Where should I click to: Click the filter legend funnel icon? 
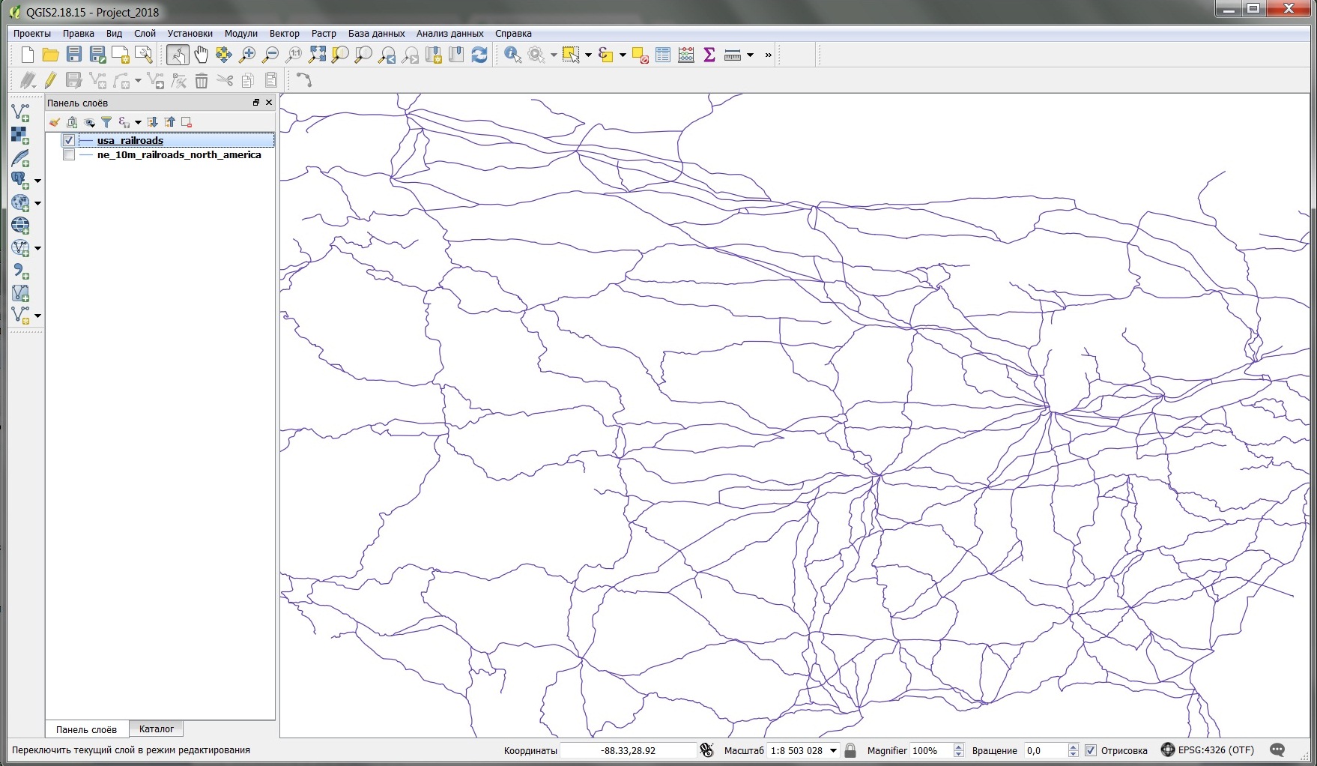pos(106,122)
